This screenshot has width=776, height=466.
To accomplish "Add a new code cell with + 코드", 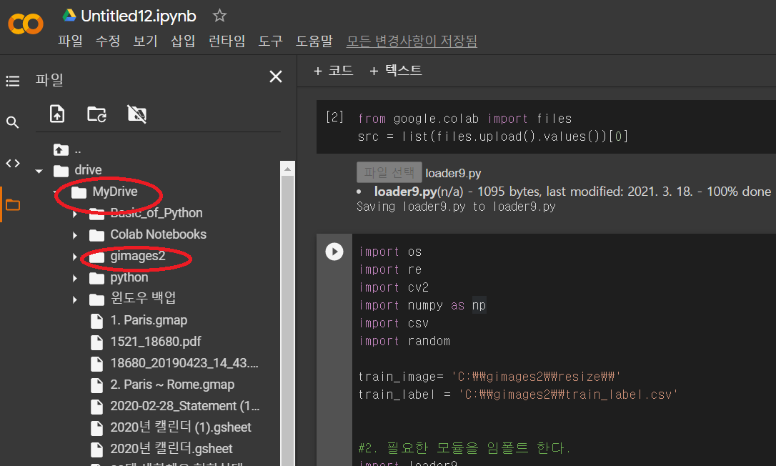I will [x=333, y=70].
